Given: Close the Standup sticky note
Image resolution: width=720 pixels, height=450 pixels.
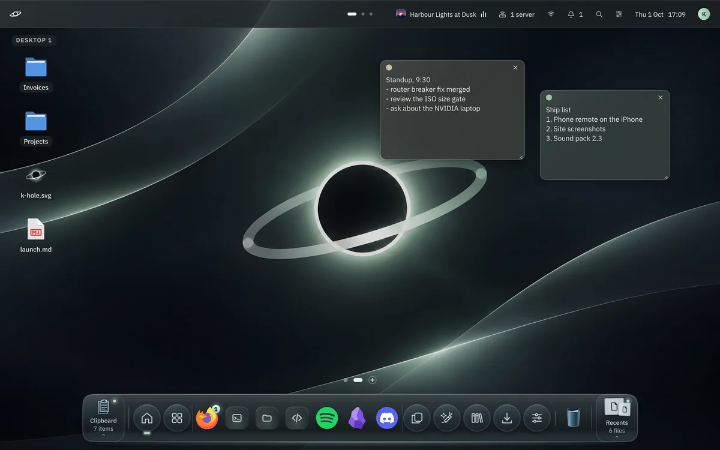Looking at the screenshot, I should (515, 68).
